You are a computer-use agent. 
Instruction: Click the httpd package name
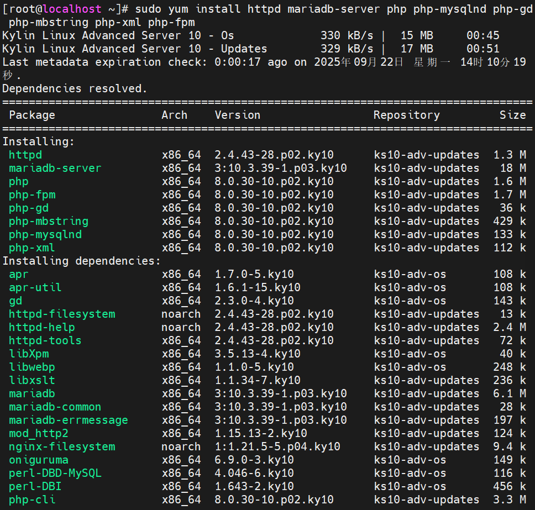(x=25, y=155)
